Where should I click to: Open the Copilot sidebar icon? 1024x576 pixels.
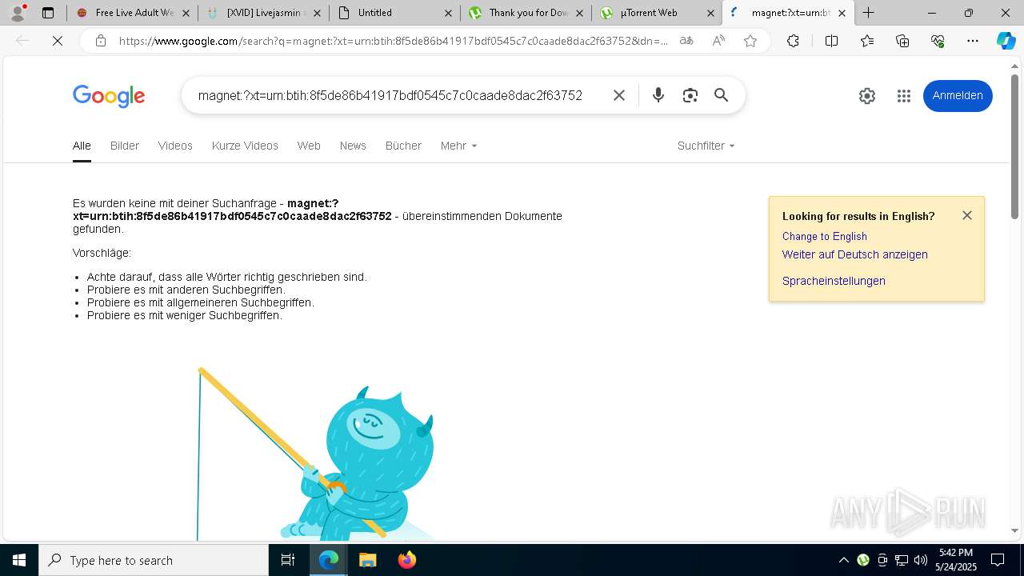[1006, 41]
